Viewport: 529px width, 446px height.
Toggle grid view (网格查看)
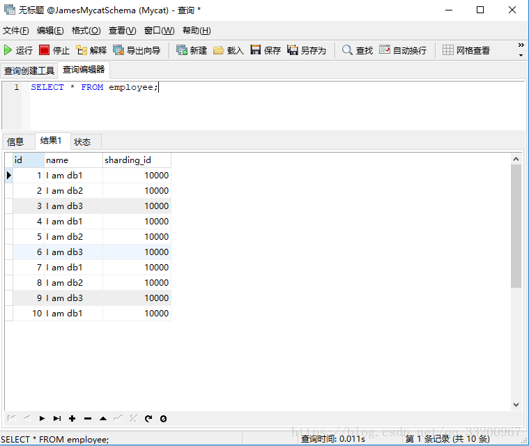[x=466, y=50]
